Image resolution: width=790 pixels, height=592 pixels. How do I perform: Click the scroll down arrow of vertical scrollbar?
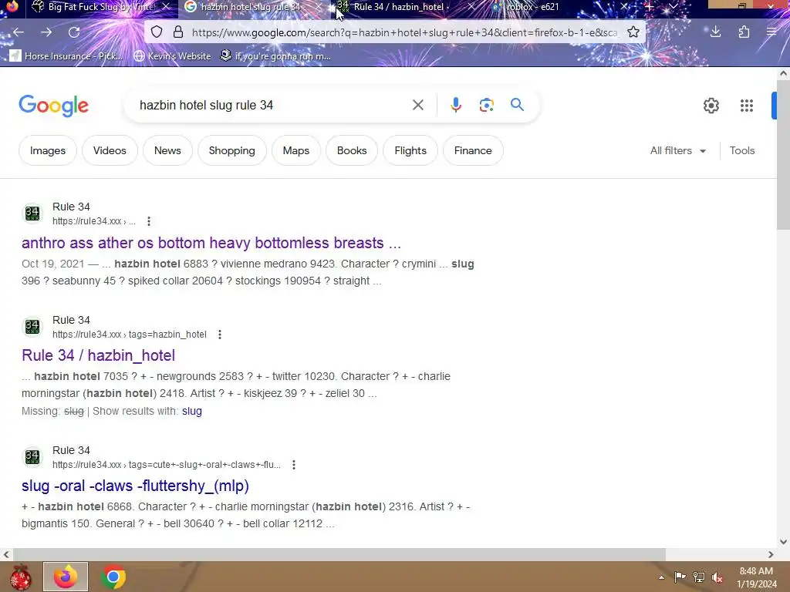coord(783,542)
